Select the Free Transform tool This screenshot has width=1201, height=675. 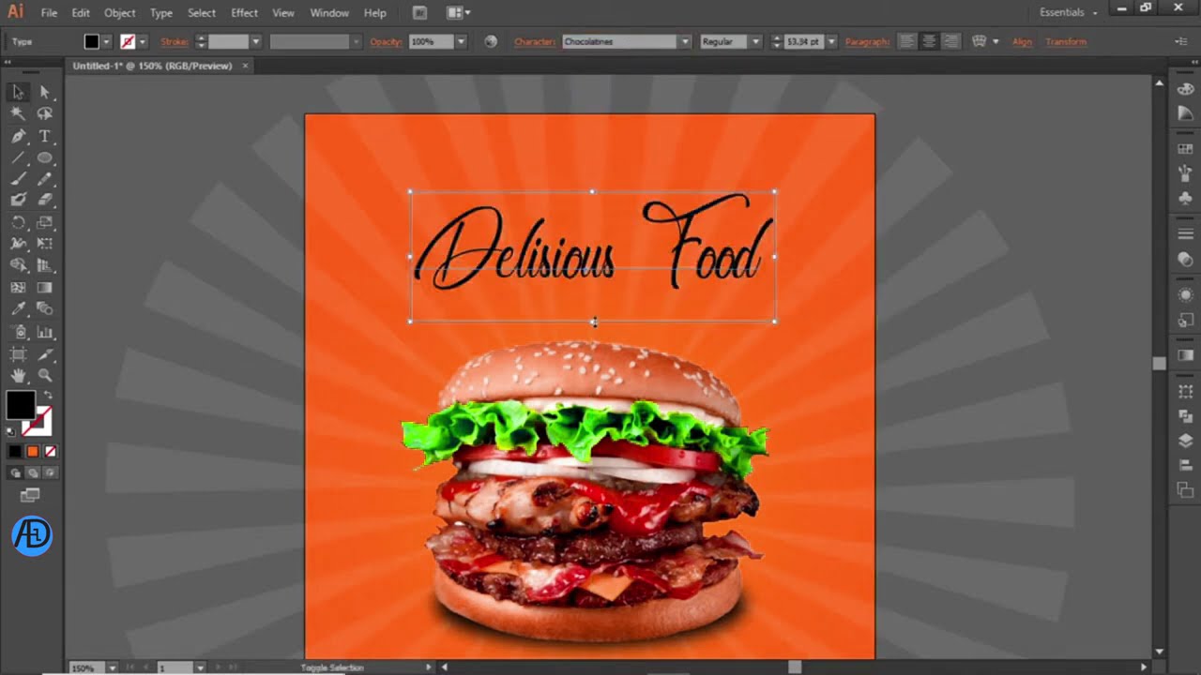44,244
